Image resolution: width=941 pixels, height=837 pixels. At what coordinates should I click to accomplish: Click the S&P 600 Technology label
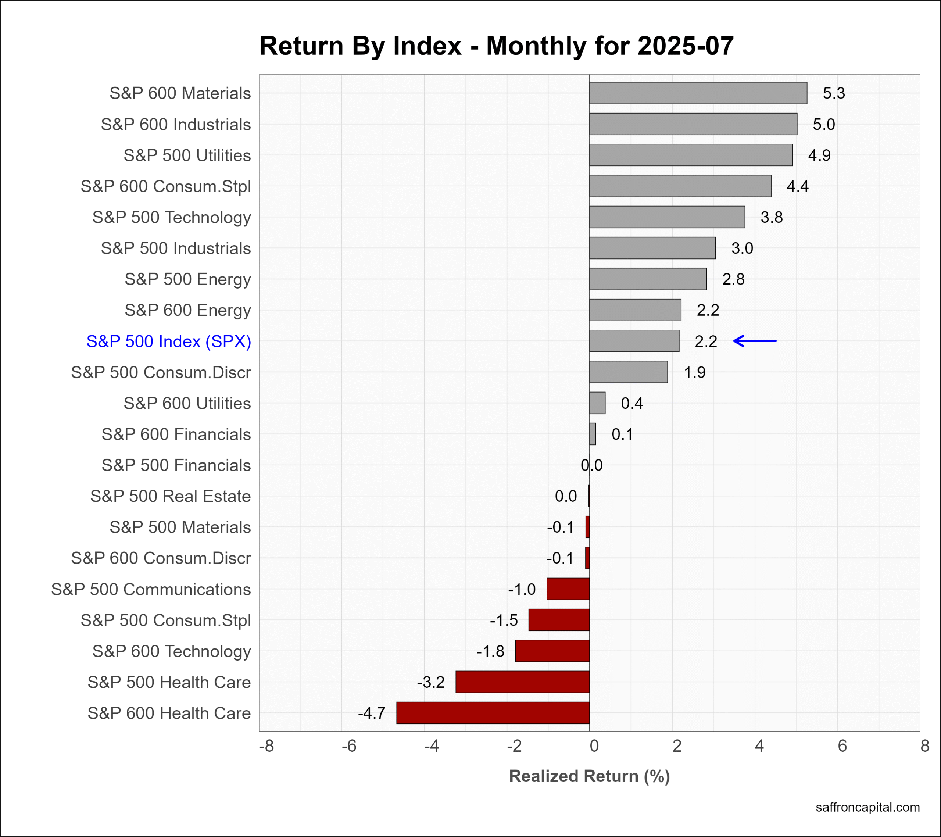coord(172,651)
